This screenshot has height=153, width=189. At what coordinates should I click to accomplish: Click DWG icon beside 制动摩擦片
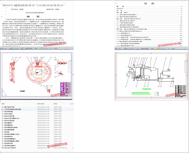pos(3,123)
